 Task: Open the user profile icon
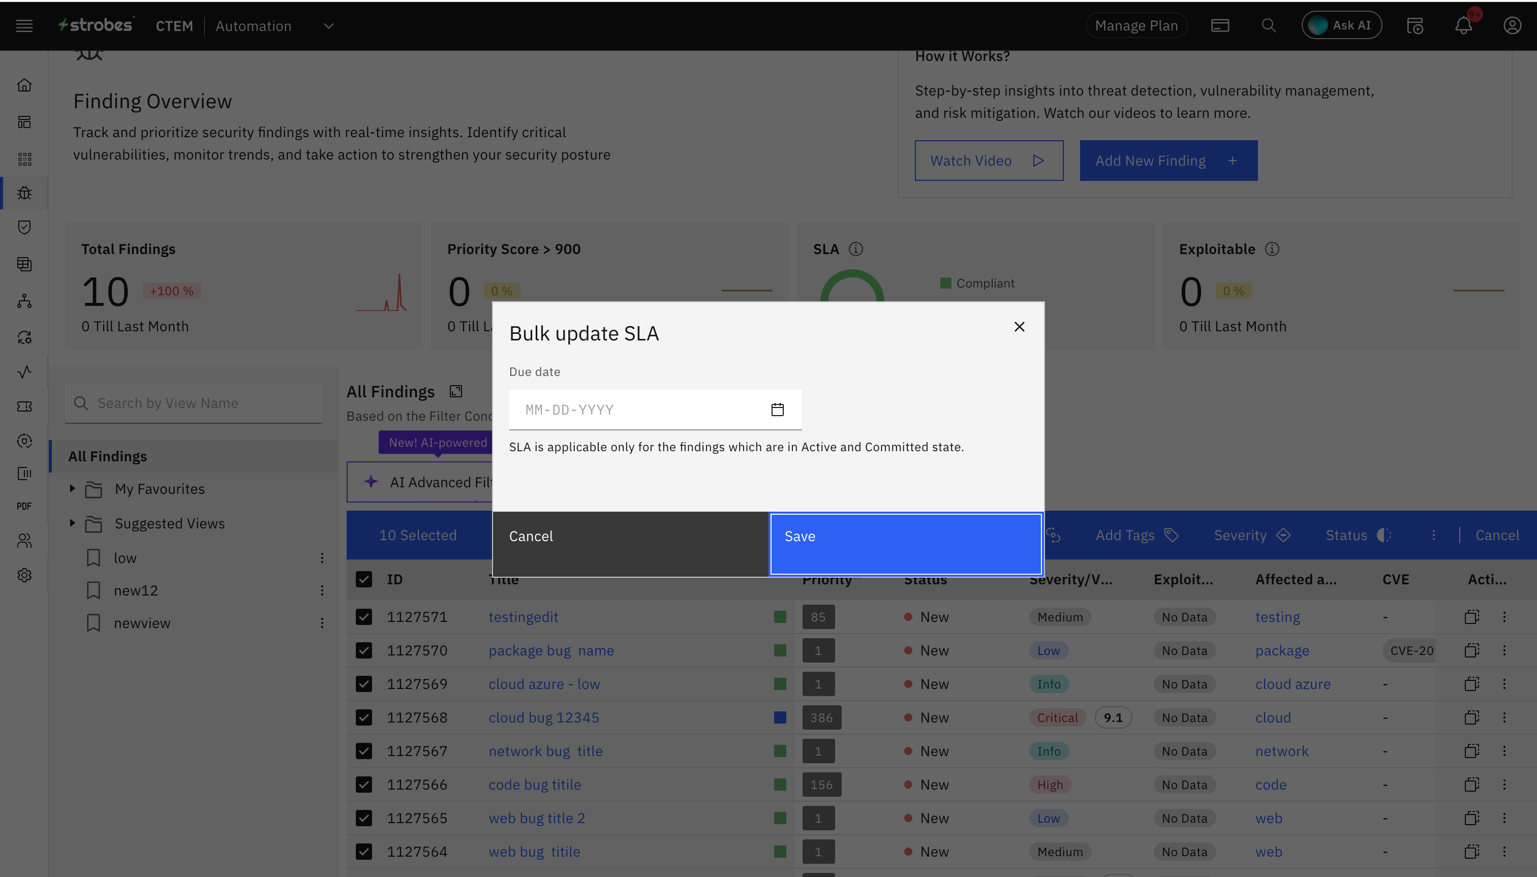click(1512, 26)
